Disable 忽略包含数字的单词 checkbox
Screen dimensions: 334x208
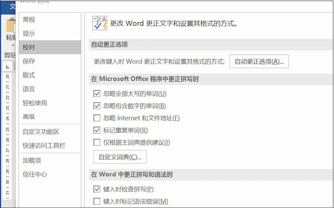[97, 106]
